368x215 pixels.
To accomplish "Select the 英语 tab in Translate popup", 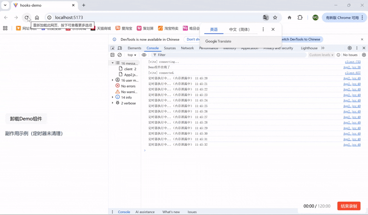I will pos(213,29).
